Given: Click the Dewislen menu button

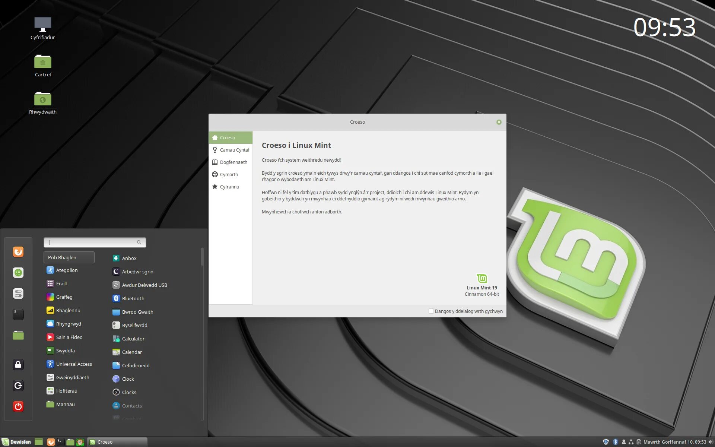Looking at the screenshot, I should tap(16, 442).
